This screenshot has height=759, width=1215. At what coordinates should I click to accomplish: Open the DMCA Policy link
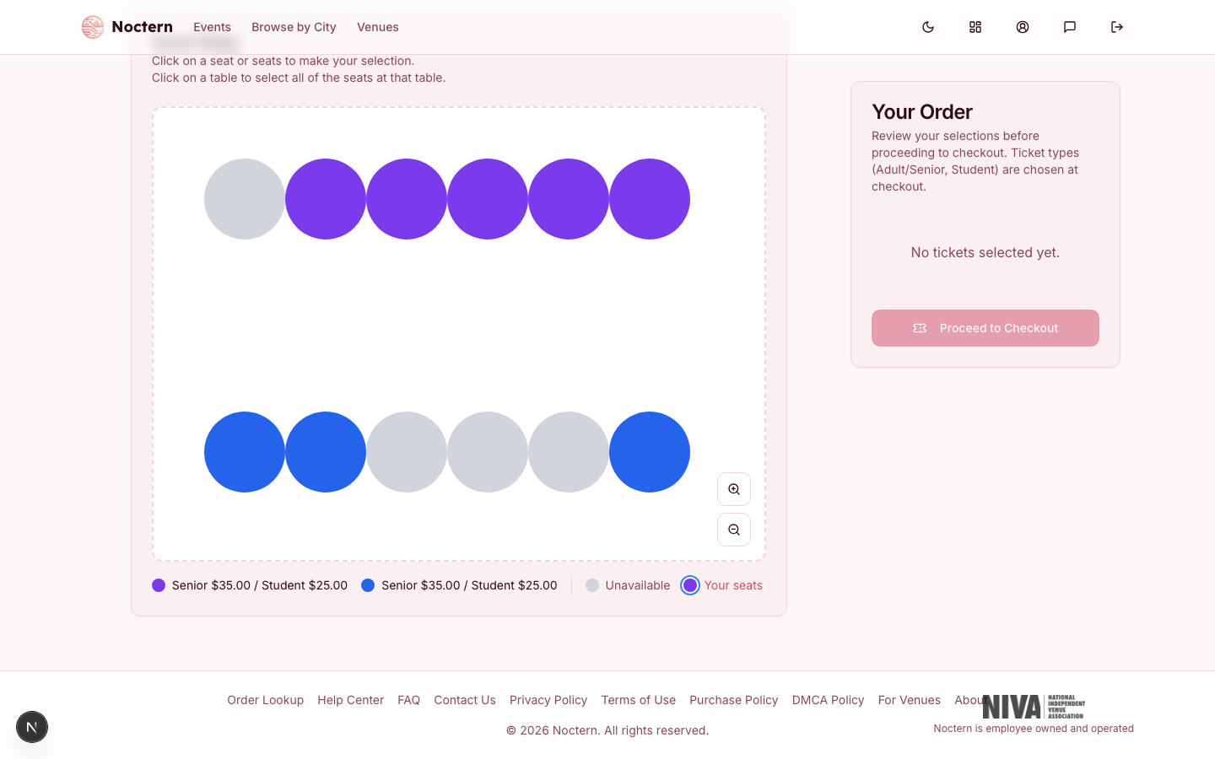(x=828, y=700)
